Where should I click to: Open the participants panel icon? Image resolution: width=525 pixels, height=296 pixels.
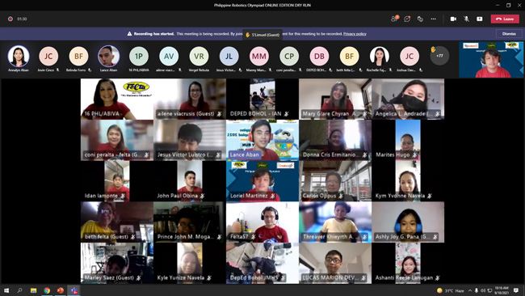394,19
